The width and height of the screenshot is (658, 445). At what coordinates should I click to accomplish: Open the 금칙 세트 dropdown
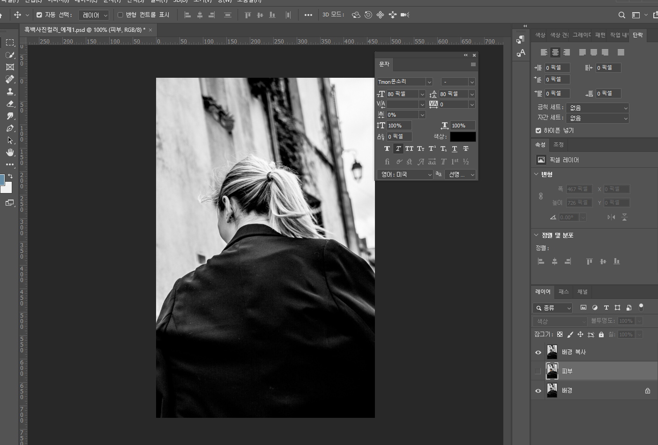(x=597, y=108)
